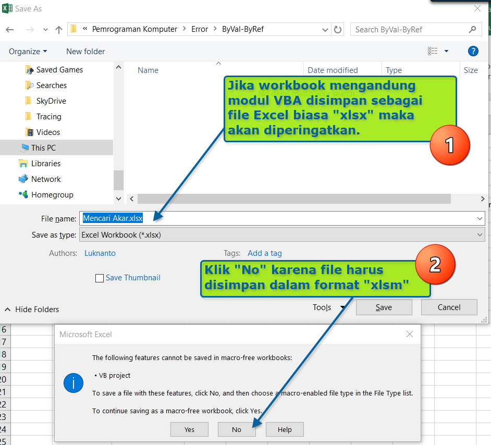Click the change view icon near Organize row

tap(434, 51)
